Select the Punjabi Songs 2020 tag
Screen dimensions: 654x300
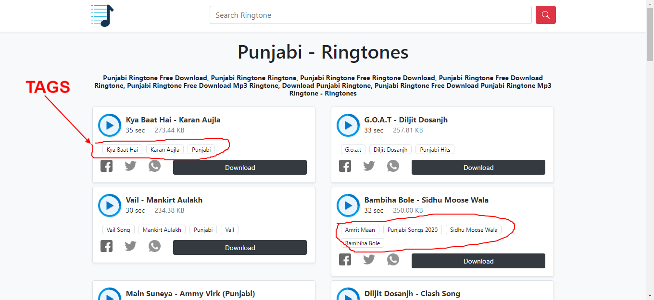click(412, 229)
